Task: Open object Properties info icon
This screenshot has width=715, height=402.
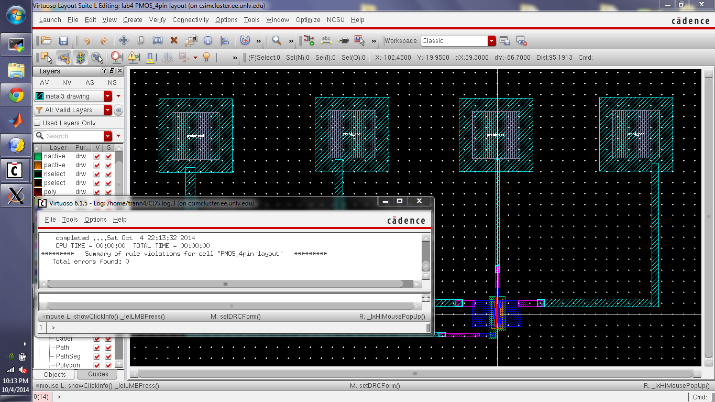Action: pyautogui.click(x=208, y=40)
